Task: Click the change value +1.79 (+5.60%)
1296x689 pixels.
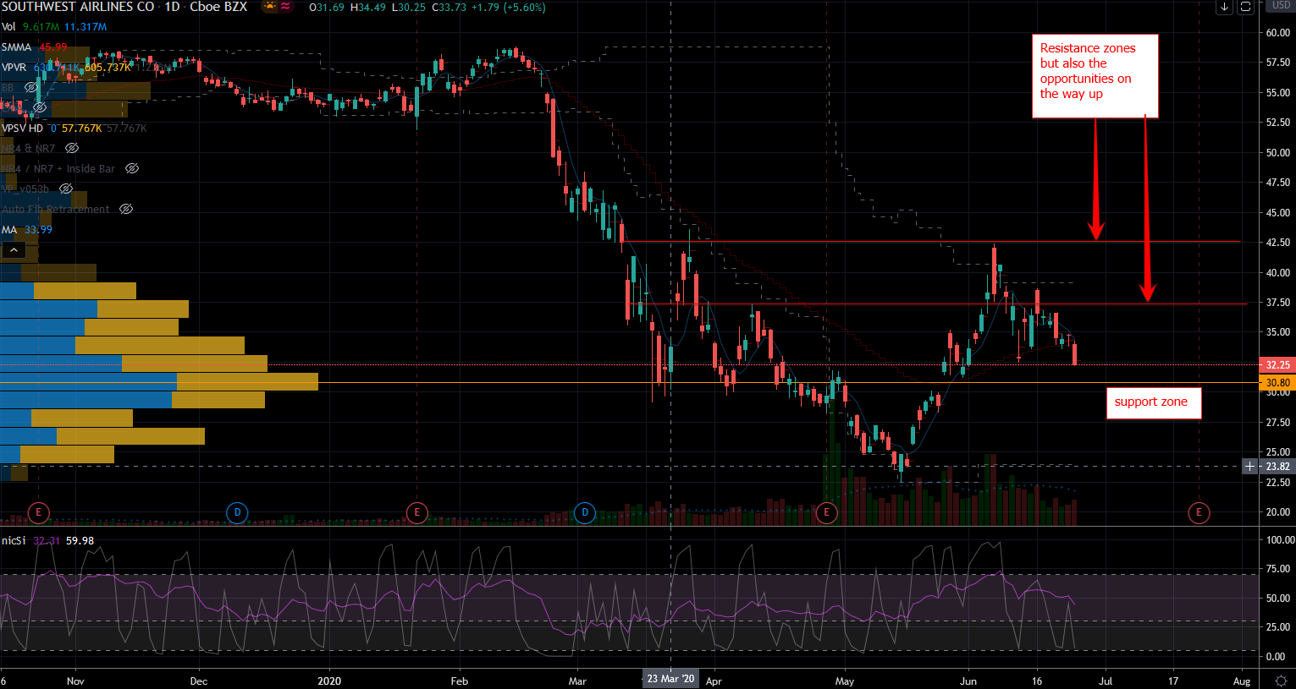Action: pos(508,8)
